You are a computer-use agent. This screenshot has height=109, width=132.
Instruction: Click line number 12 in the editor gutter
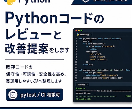[x=76, y=67]
